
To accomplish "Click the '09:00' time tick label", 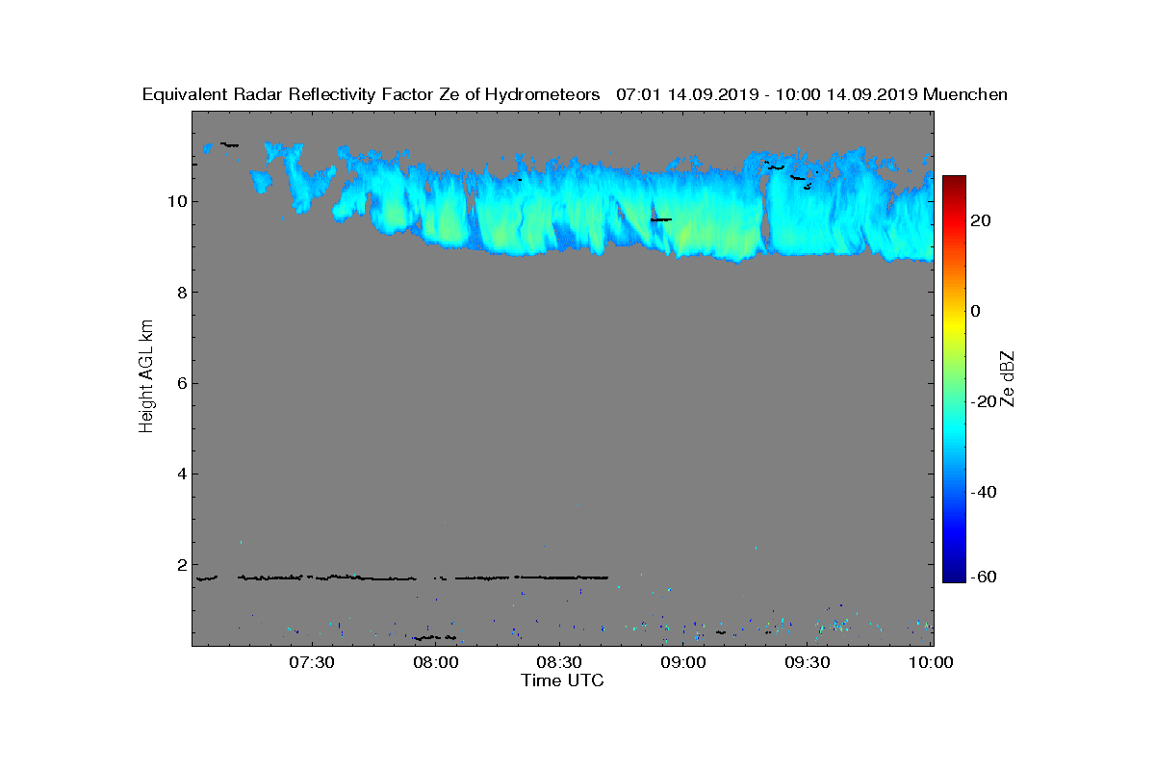I will (x=683, y=662).
